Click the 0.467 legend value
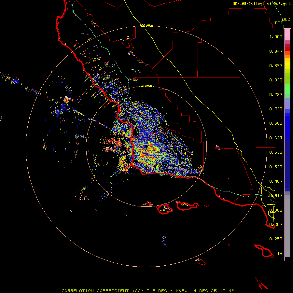This screenshot has width=293, height=293. (x=276, y=181)
